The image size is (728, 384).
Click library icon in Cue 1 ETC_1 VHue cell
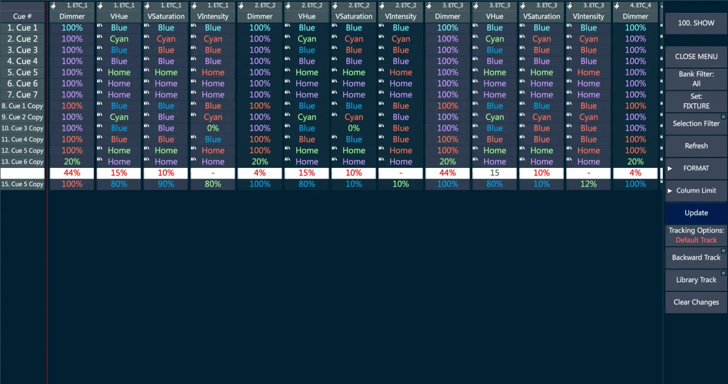(100, 25)
